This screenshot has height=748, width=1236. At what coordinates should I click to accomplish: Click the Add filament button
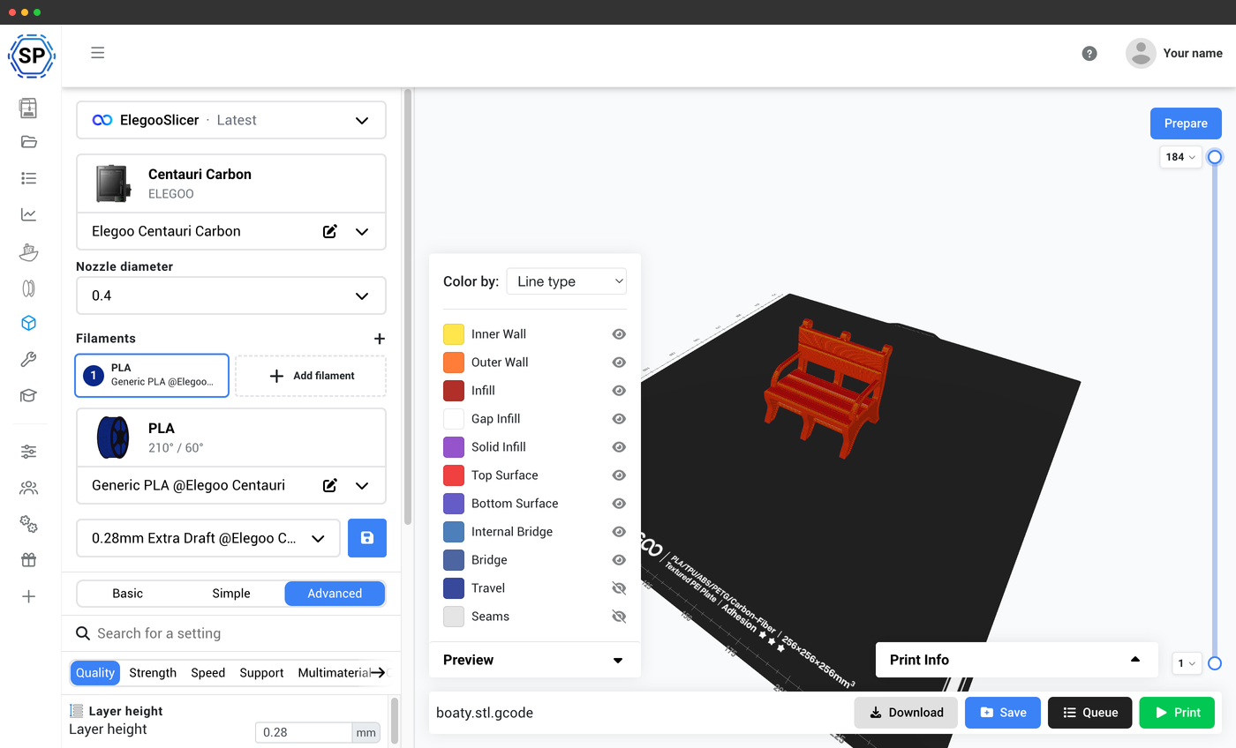coord(311,376)
